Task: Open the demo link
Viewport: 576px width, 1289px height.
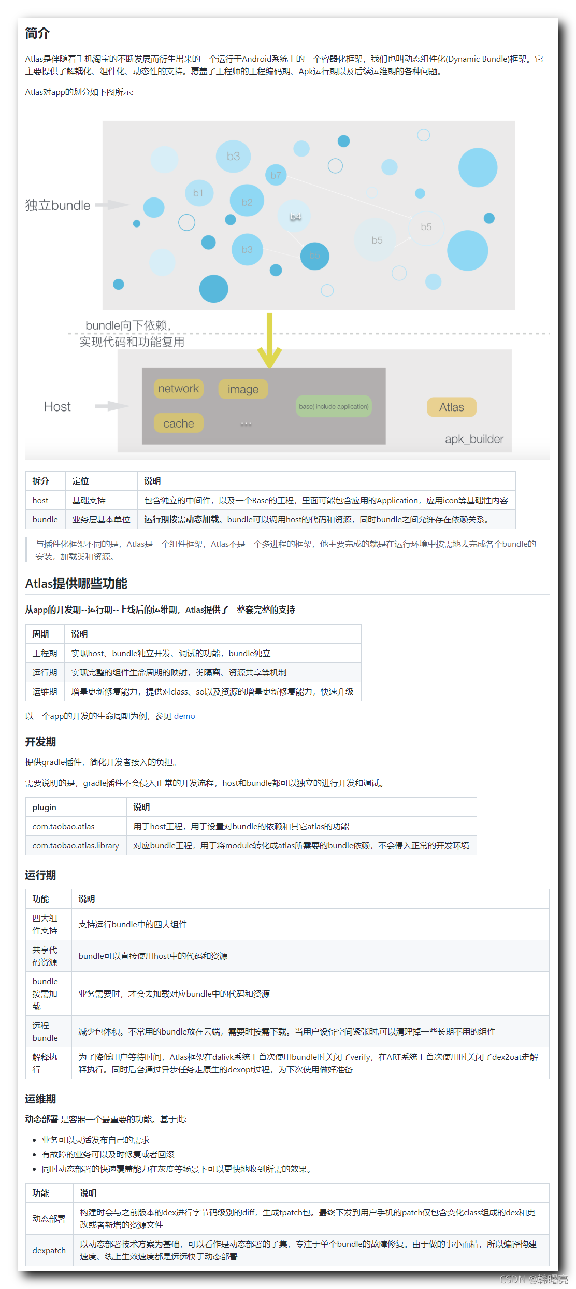Action: pos(184,716)
